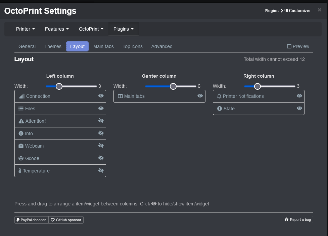The image size is (328, 236).
Task: Hide the State widget
Action: [x=299, y=108]
